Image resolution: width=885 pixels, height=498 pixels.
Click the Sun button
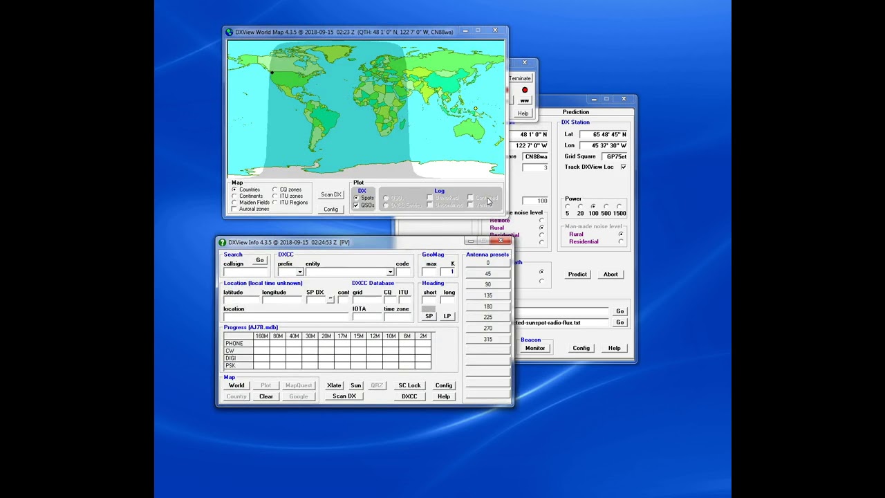click(x=355, y=385)
